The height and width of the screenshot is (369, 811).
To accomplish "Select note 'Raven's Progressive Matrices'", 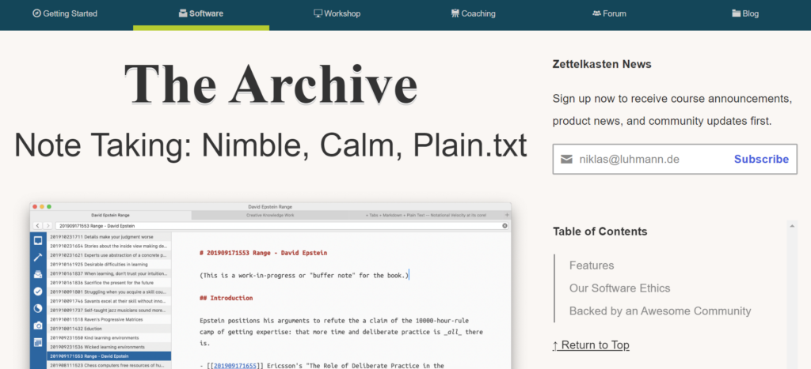I will [x=109, y=319].
